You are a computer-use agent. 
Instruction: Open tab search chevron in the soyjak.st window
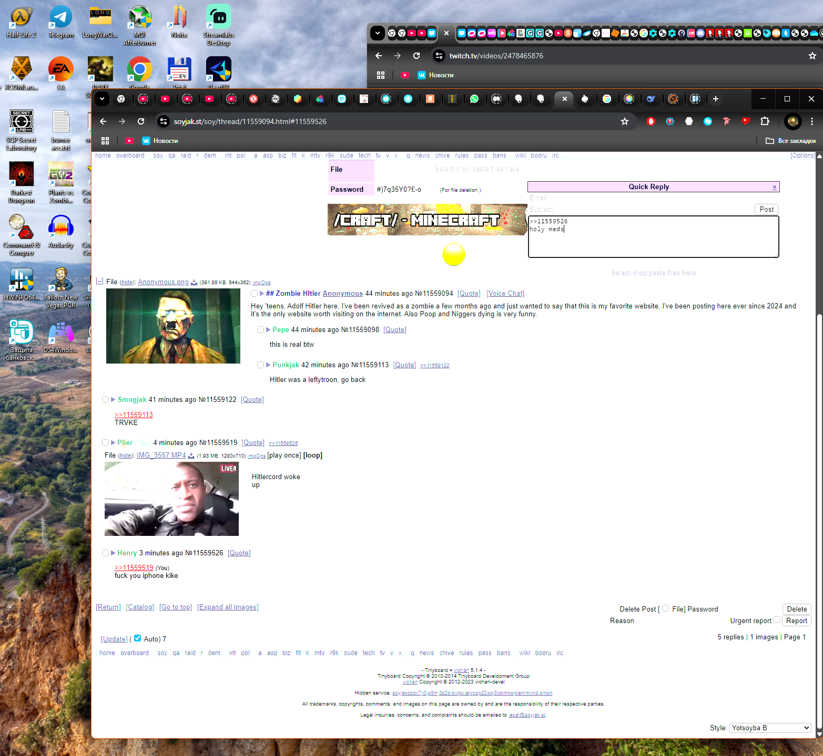(102, 99)
